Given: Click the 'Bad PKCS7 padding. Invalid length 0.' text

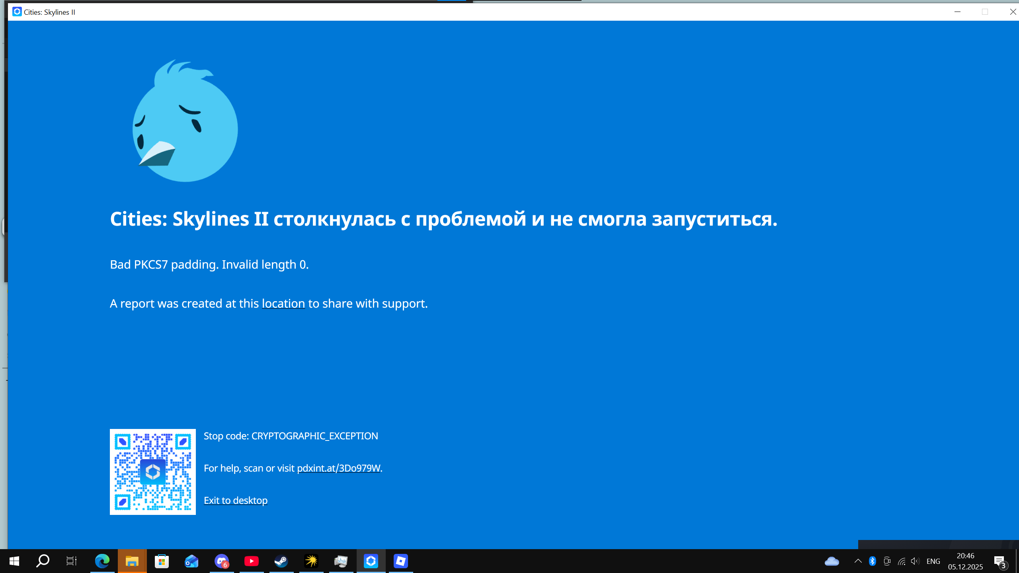Looking at the screenshot, I should (x=209, y=265).
